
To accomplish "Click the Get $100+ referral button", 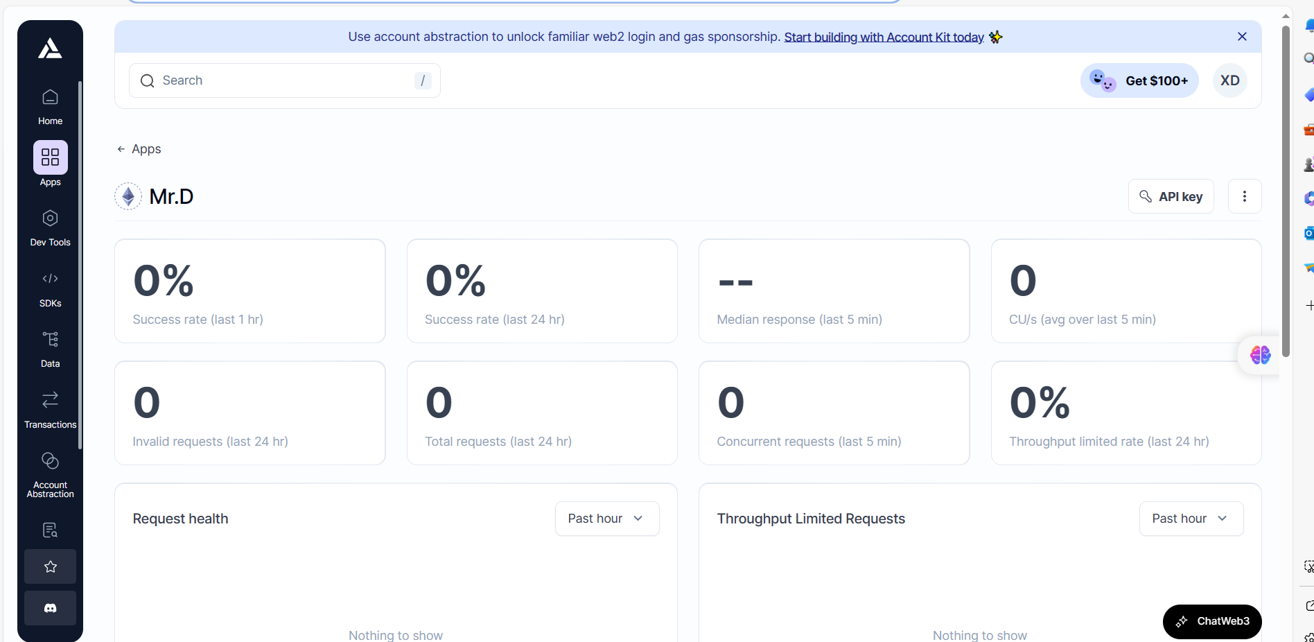I will coord(1139,80).
